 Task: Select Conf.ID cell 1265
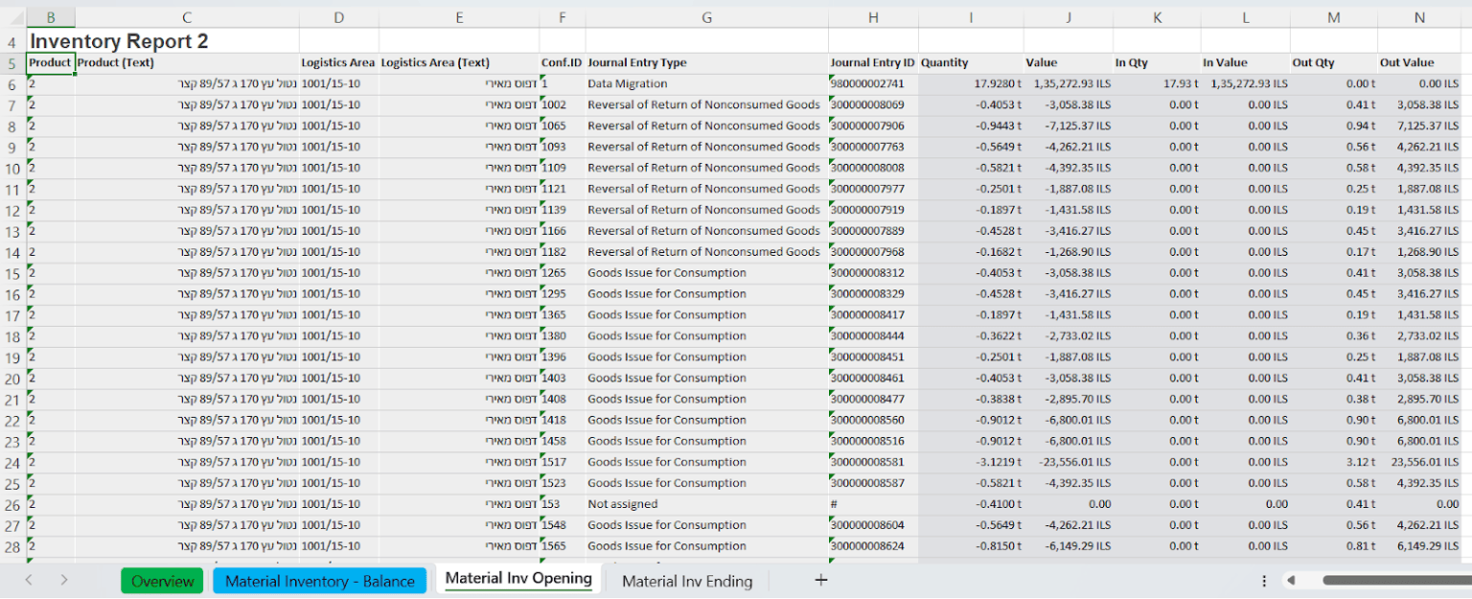pyautogui.click(x=563, y=273)
